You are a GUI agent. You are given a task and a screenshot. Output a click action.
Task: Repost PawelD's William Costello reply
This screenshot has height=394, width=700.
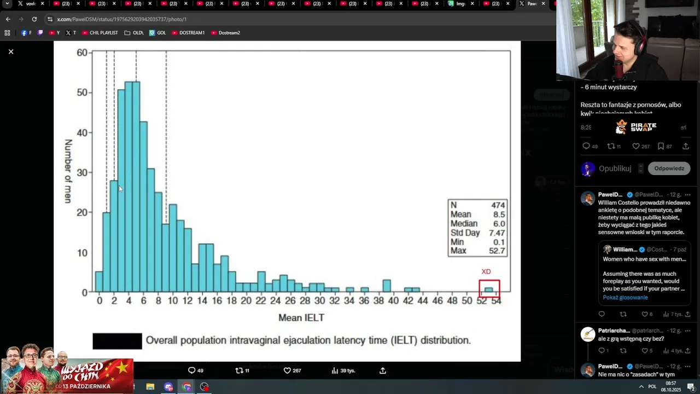pyautogui.click(x=623, y=314)
